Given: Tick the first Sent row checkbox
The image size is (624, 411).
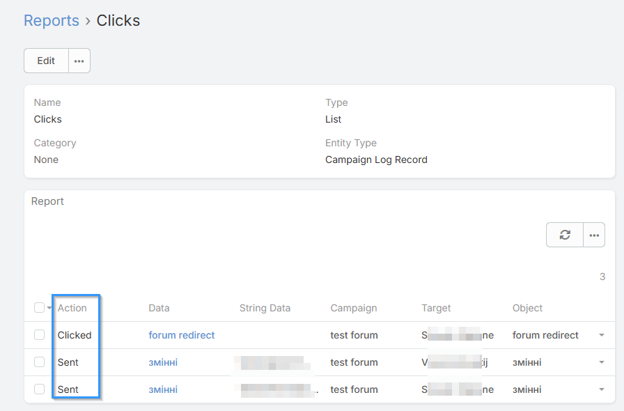Looking at the screenshot, I should [40, 362].
